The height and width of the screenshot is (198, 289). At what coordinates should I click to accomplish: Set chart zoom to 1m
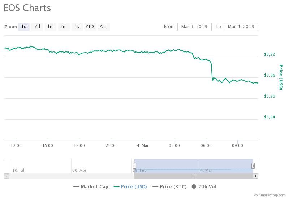pyautogui.click(x=51, y=27)
